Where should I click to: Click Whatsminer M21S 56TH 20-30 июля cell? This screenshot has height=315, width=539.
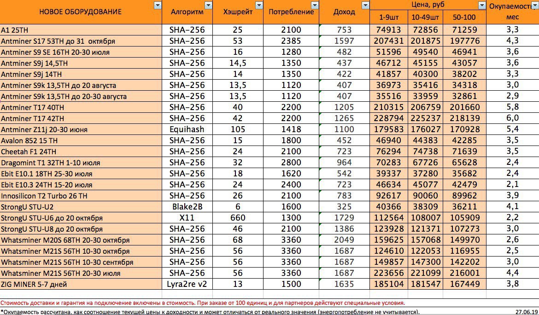click(x=81, y=273)
